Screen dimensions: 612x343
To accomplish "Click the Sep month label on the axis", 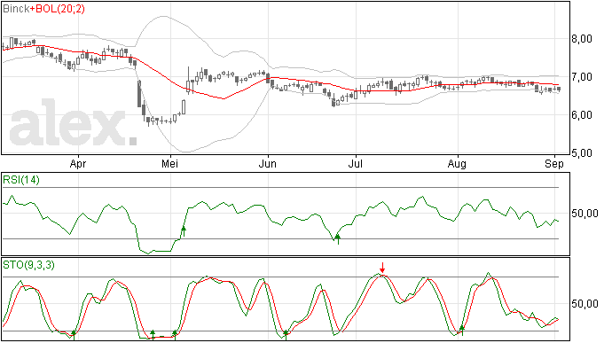I will coord(554,164).
